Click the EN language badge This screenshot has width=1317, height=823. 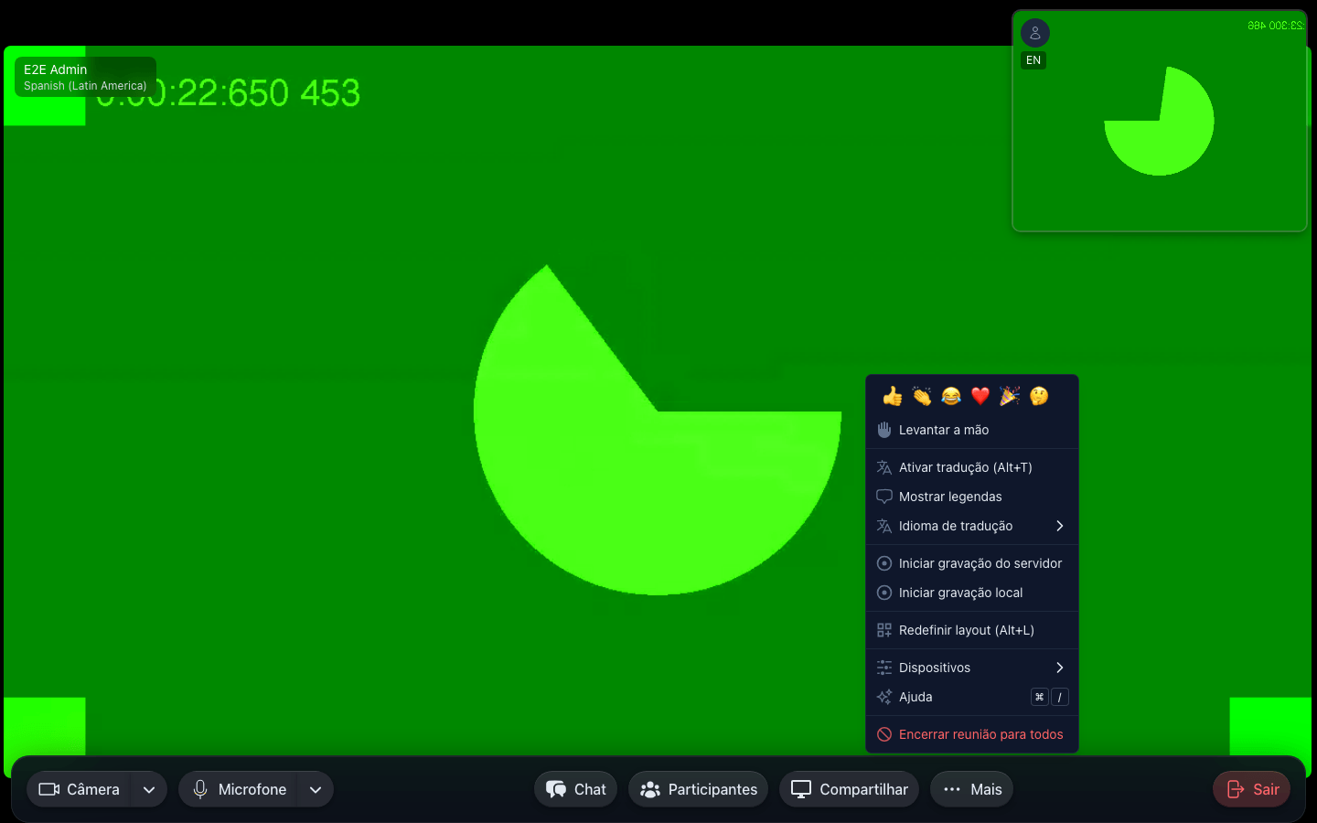(1033, 60)
